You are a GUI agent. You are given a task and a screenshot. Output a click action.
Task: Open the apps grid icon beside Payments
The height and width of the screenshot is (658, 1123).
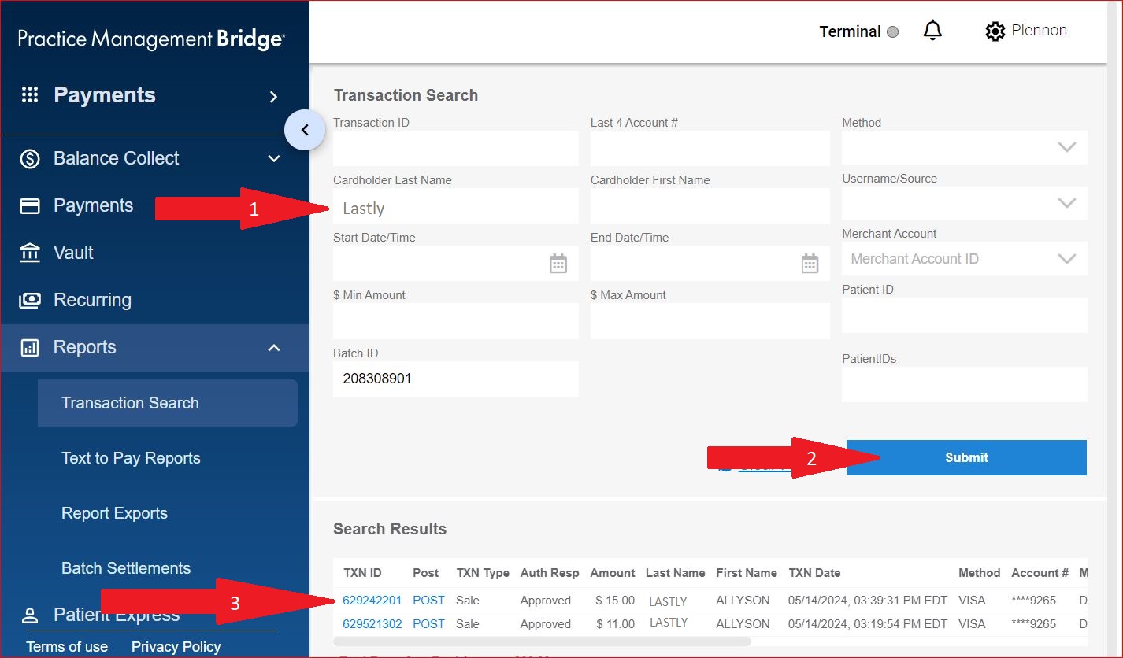[x=30, y=95]
